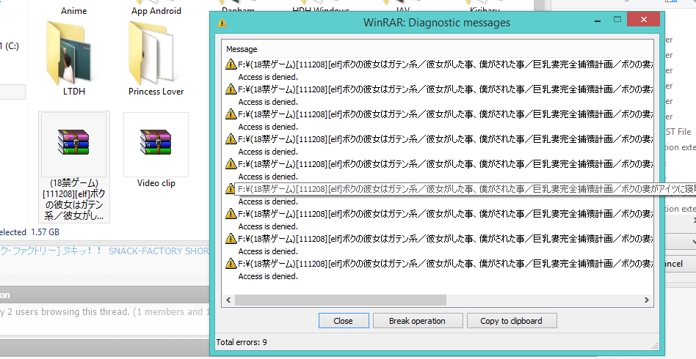This screenshot has width=696, height=359.
Task: Click the warning icon in WinRAR title bar
Action: click(222, 23)
